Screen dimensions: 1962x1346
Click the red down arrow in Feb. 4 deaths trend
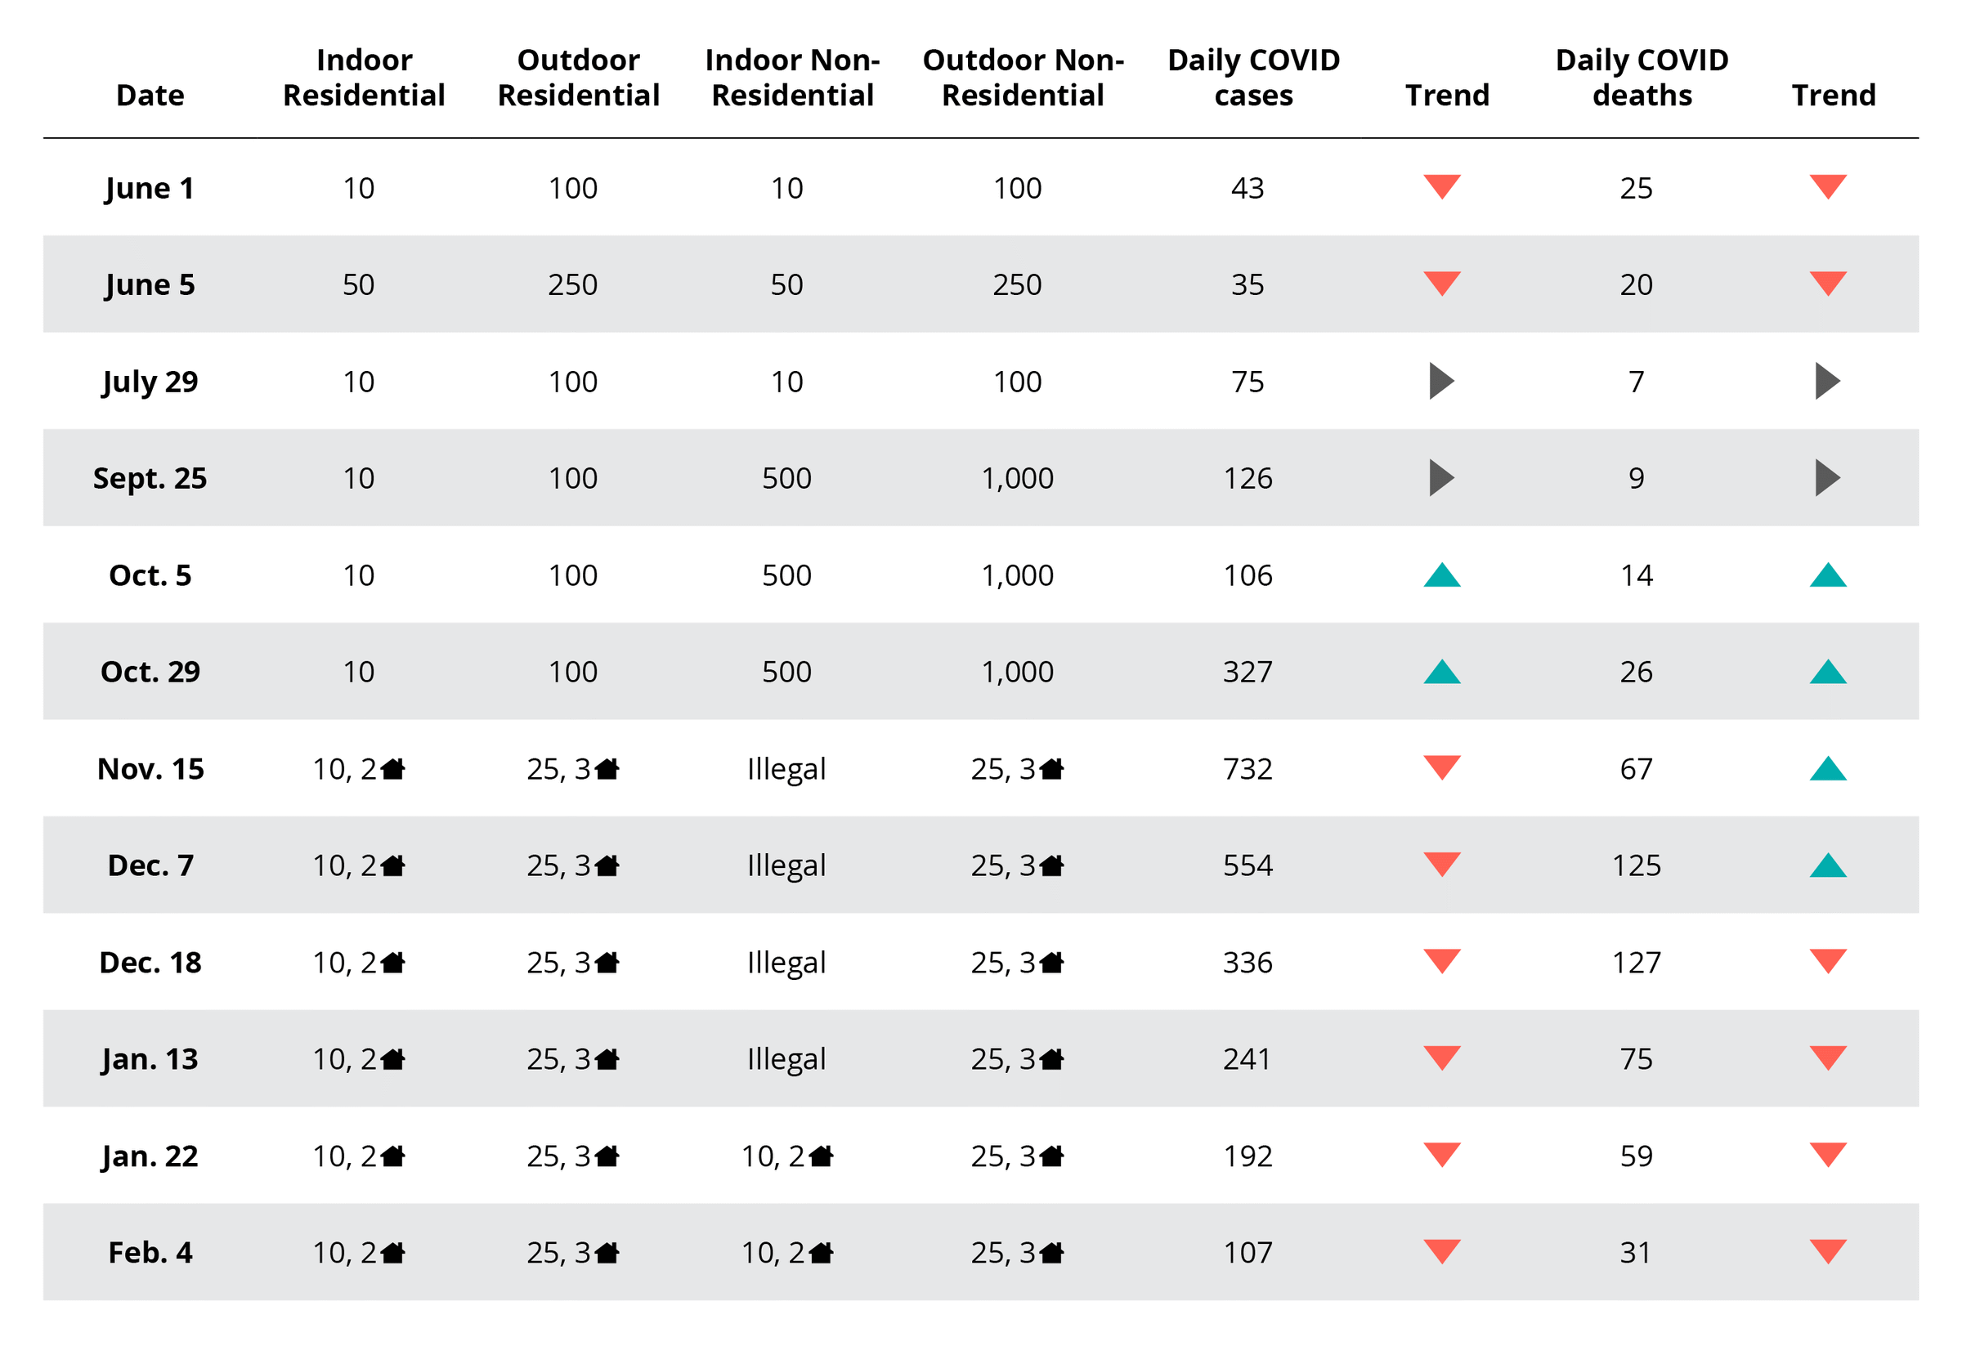click(1828, 1250)
